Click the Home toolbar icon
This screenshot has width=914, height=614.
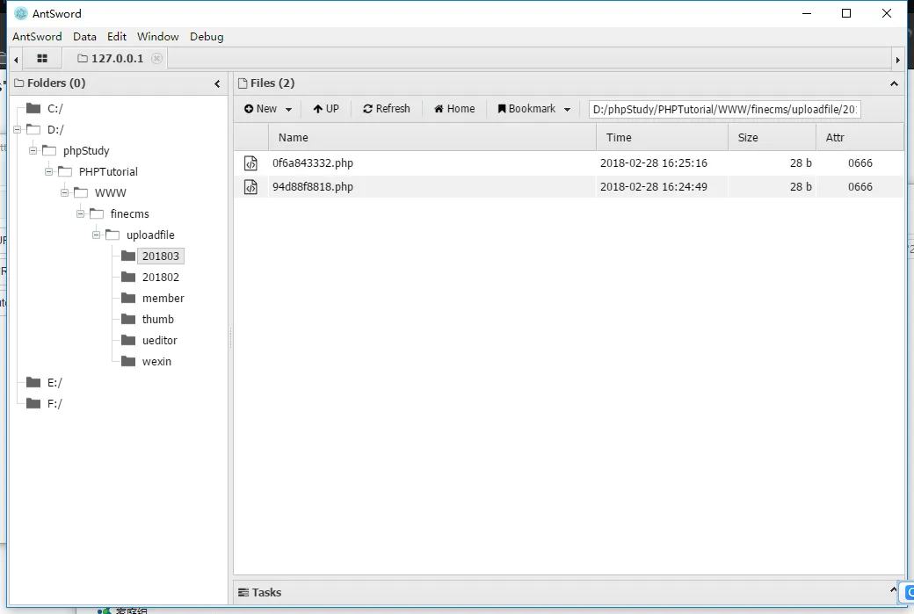[453, 108]
